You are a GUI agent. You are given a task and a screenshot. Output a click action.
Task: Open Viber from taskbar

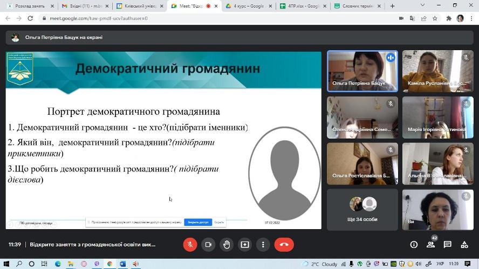pyautogui.click(x=97, y=264)
